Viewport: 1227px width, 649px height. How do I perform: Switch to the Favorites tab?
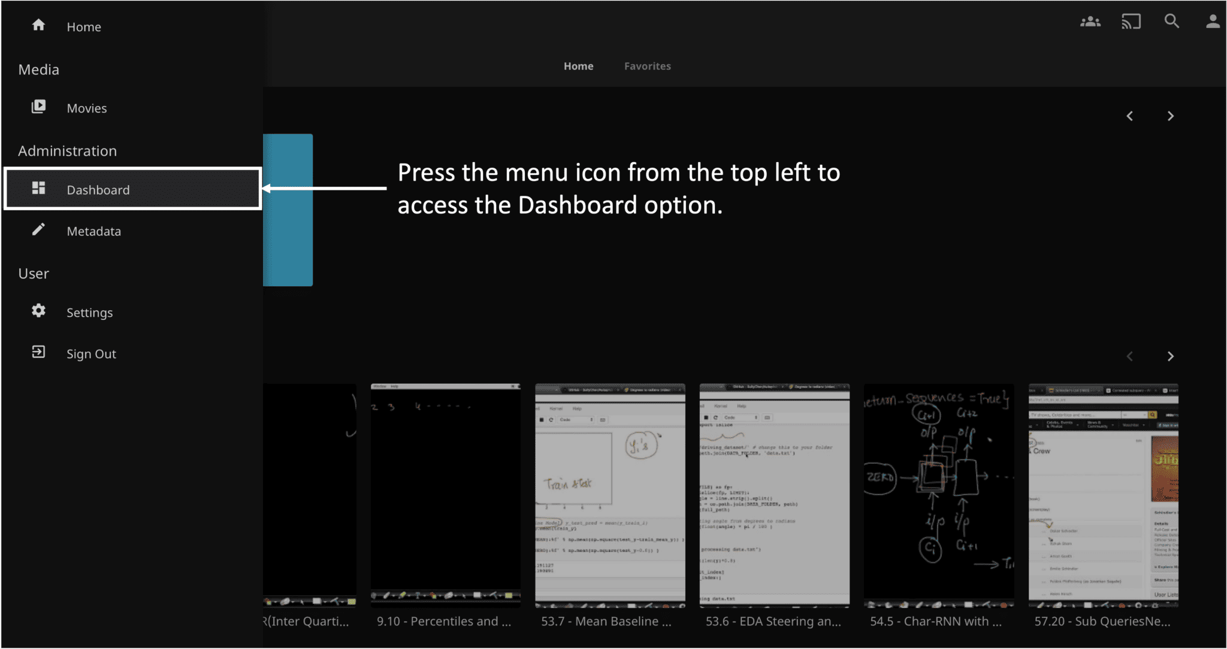647,66
